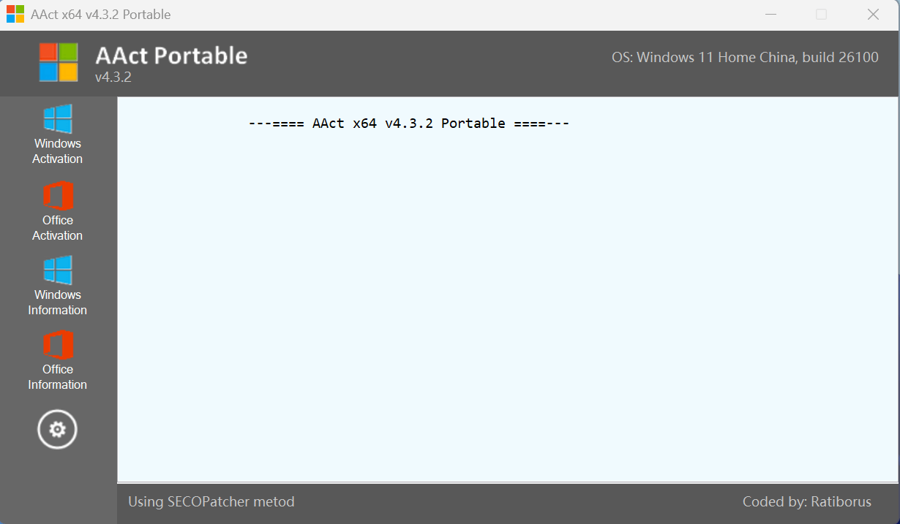The width and height of the screenshot is (900, 524).
Task: Click the "Using SECOPatcher metod" status text
Action: (x=211, y=502)
